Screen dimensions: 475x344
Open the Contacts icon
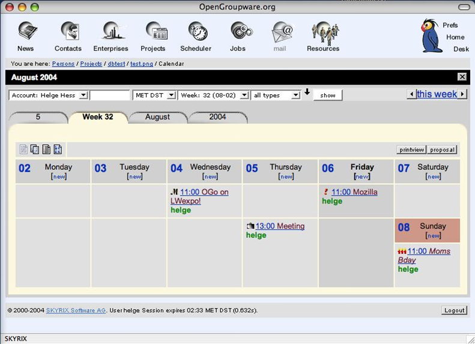point(68,32)
